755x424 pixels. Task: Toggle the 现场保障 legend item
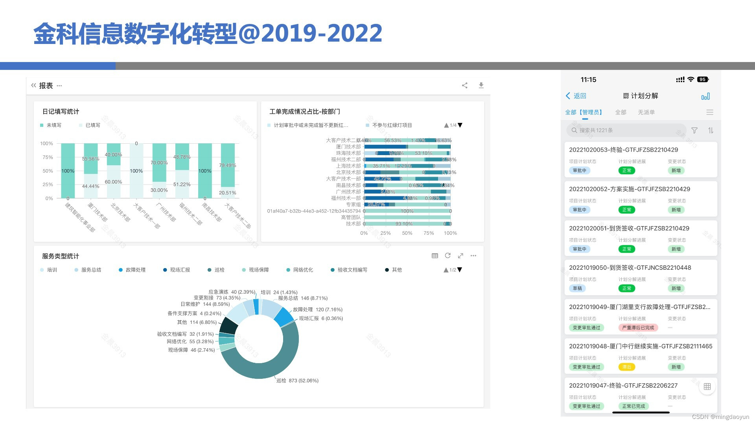click(x=255, y=270)
